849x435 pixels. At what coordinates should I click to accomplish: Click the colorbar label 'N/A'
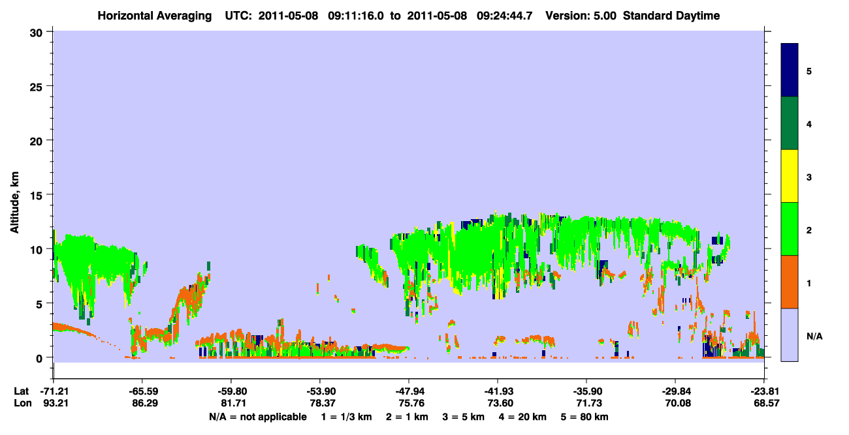814,335
